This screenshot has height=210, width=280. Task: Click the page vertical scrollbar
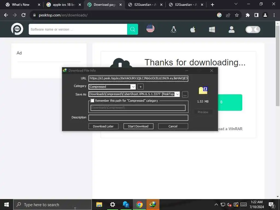tap(278, 66)
